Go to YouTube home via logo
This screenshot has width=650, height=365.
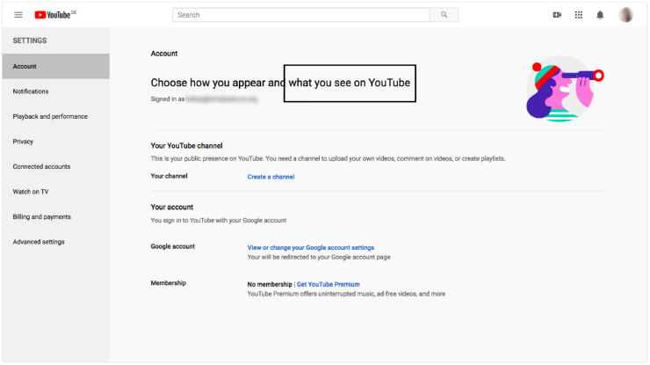point(55,15)
